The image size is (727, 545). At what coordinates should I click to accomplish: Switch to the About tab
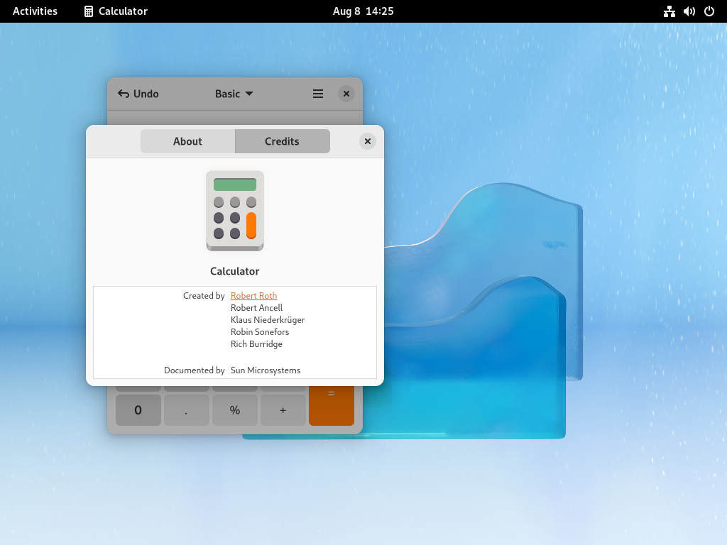(187, 141)
